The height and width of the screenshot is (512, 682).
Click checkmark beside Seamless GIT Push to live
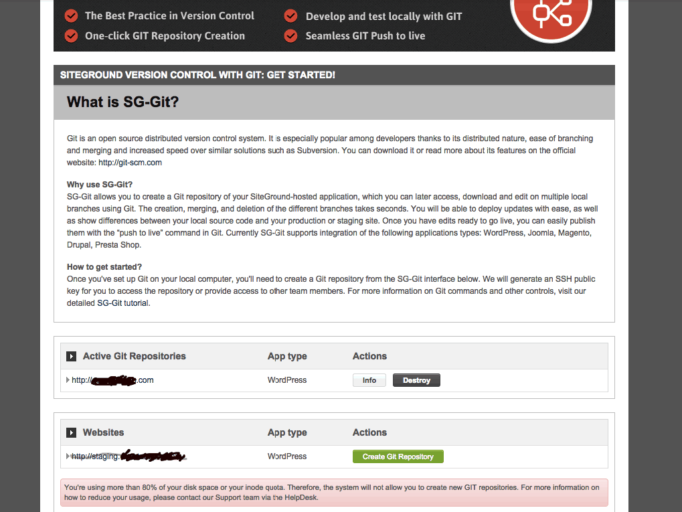(290, 35)
